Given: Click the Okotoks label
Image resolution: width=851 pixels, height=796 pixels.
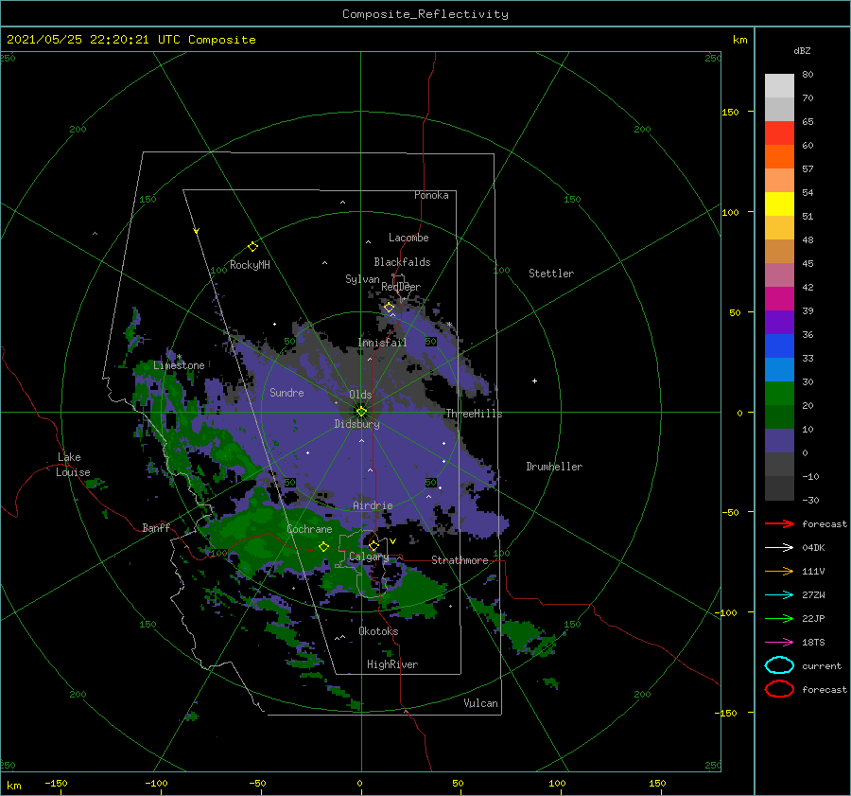Looking at the screenshot, I should coord(378,631).
